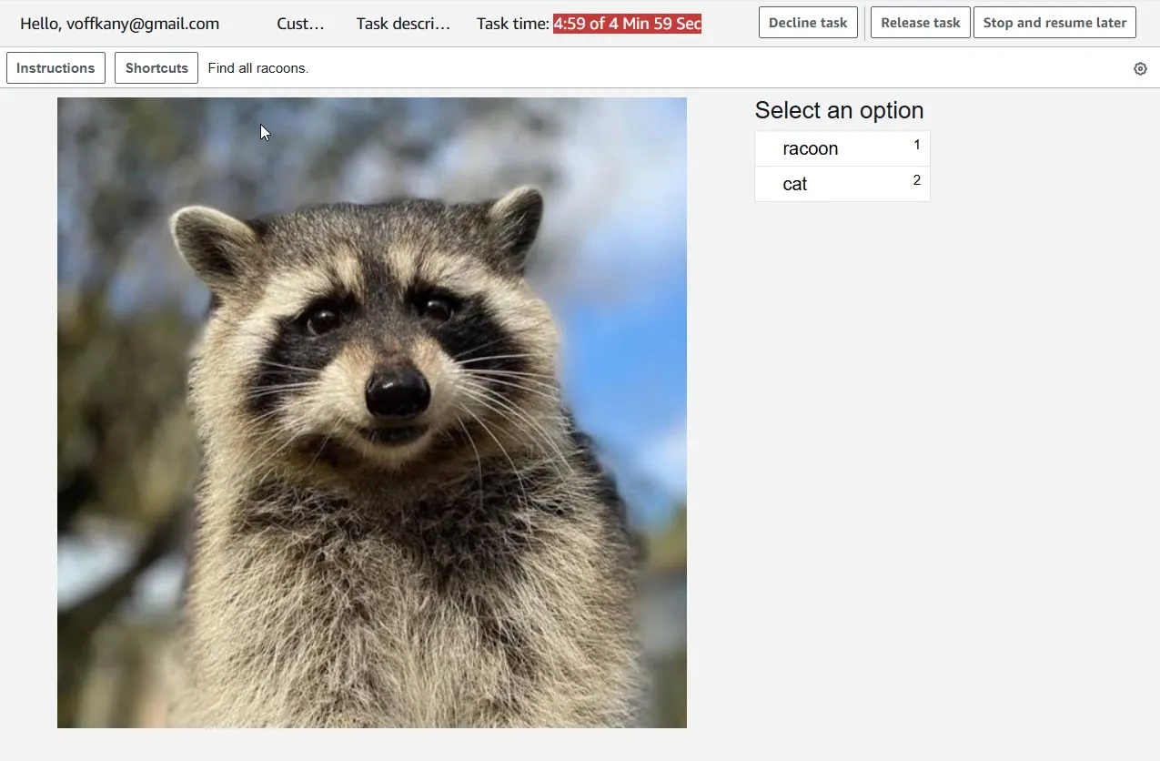
Task: Click the Release task button
Action: pos(921,23)
